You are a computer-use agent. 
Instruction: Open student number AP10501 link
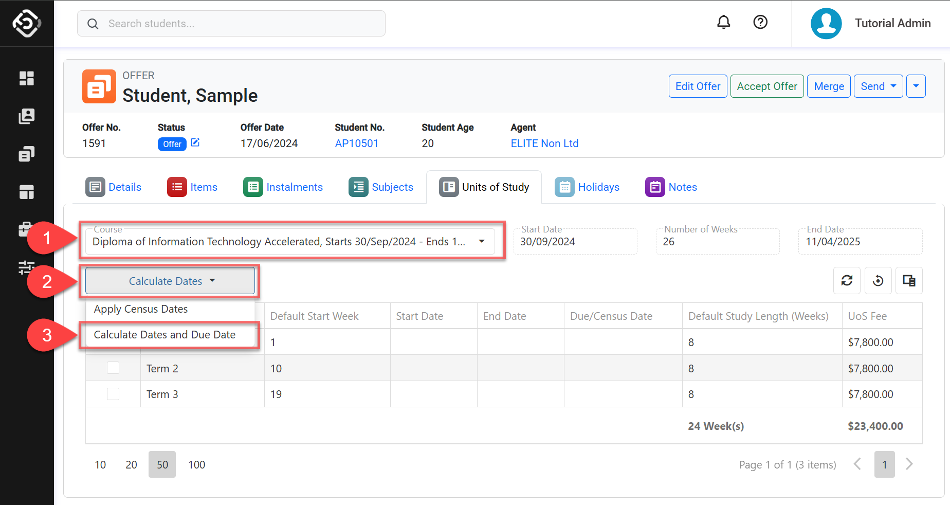356,143
